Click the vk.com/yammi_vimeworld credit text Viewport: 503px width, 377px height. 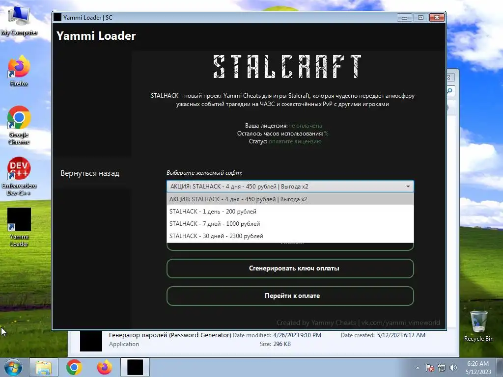pyautogui.click(x=401, y=323)
